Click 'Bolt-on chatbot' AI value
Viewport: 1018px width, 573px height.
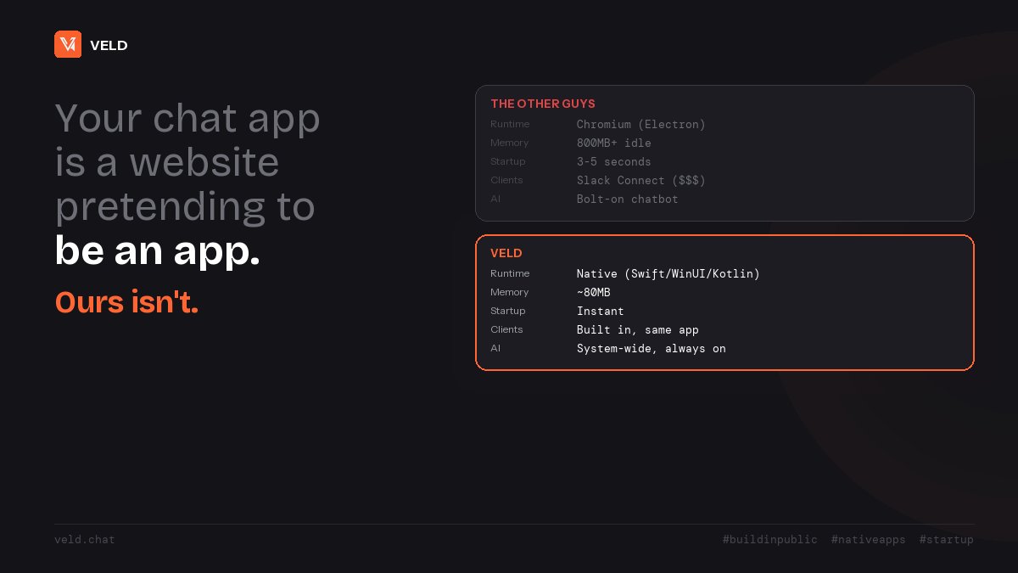tap(628, 199)
